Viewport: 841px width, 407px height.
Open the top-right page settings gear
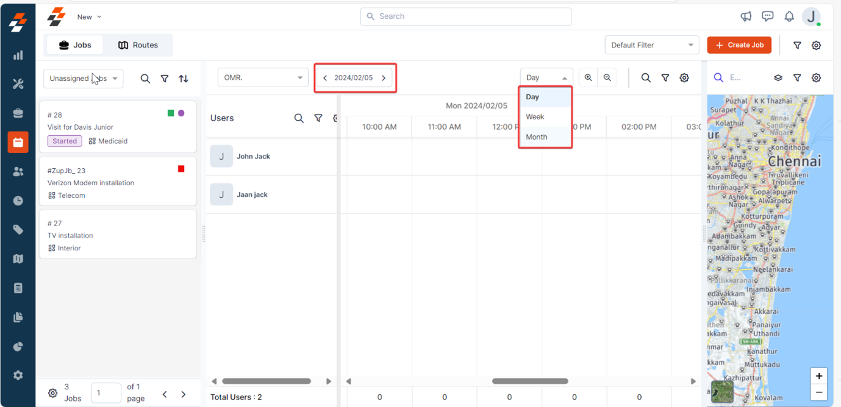tap(816, 45)
